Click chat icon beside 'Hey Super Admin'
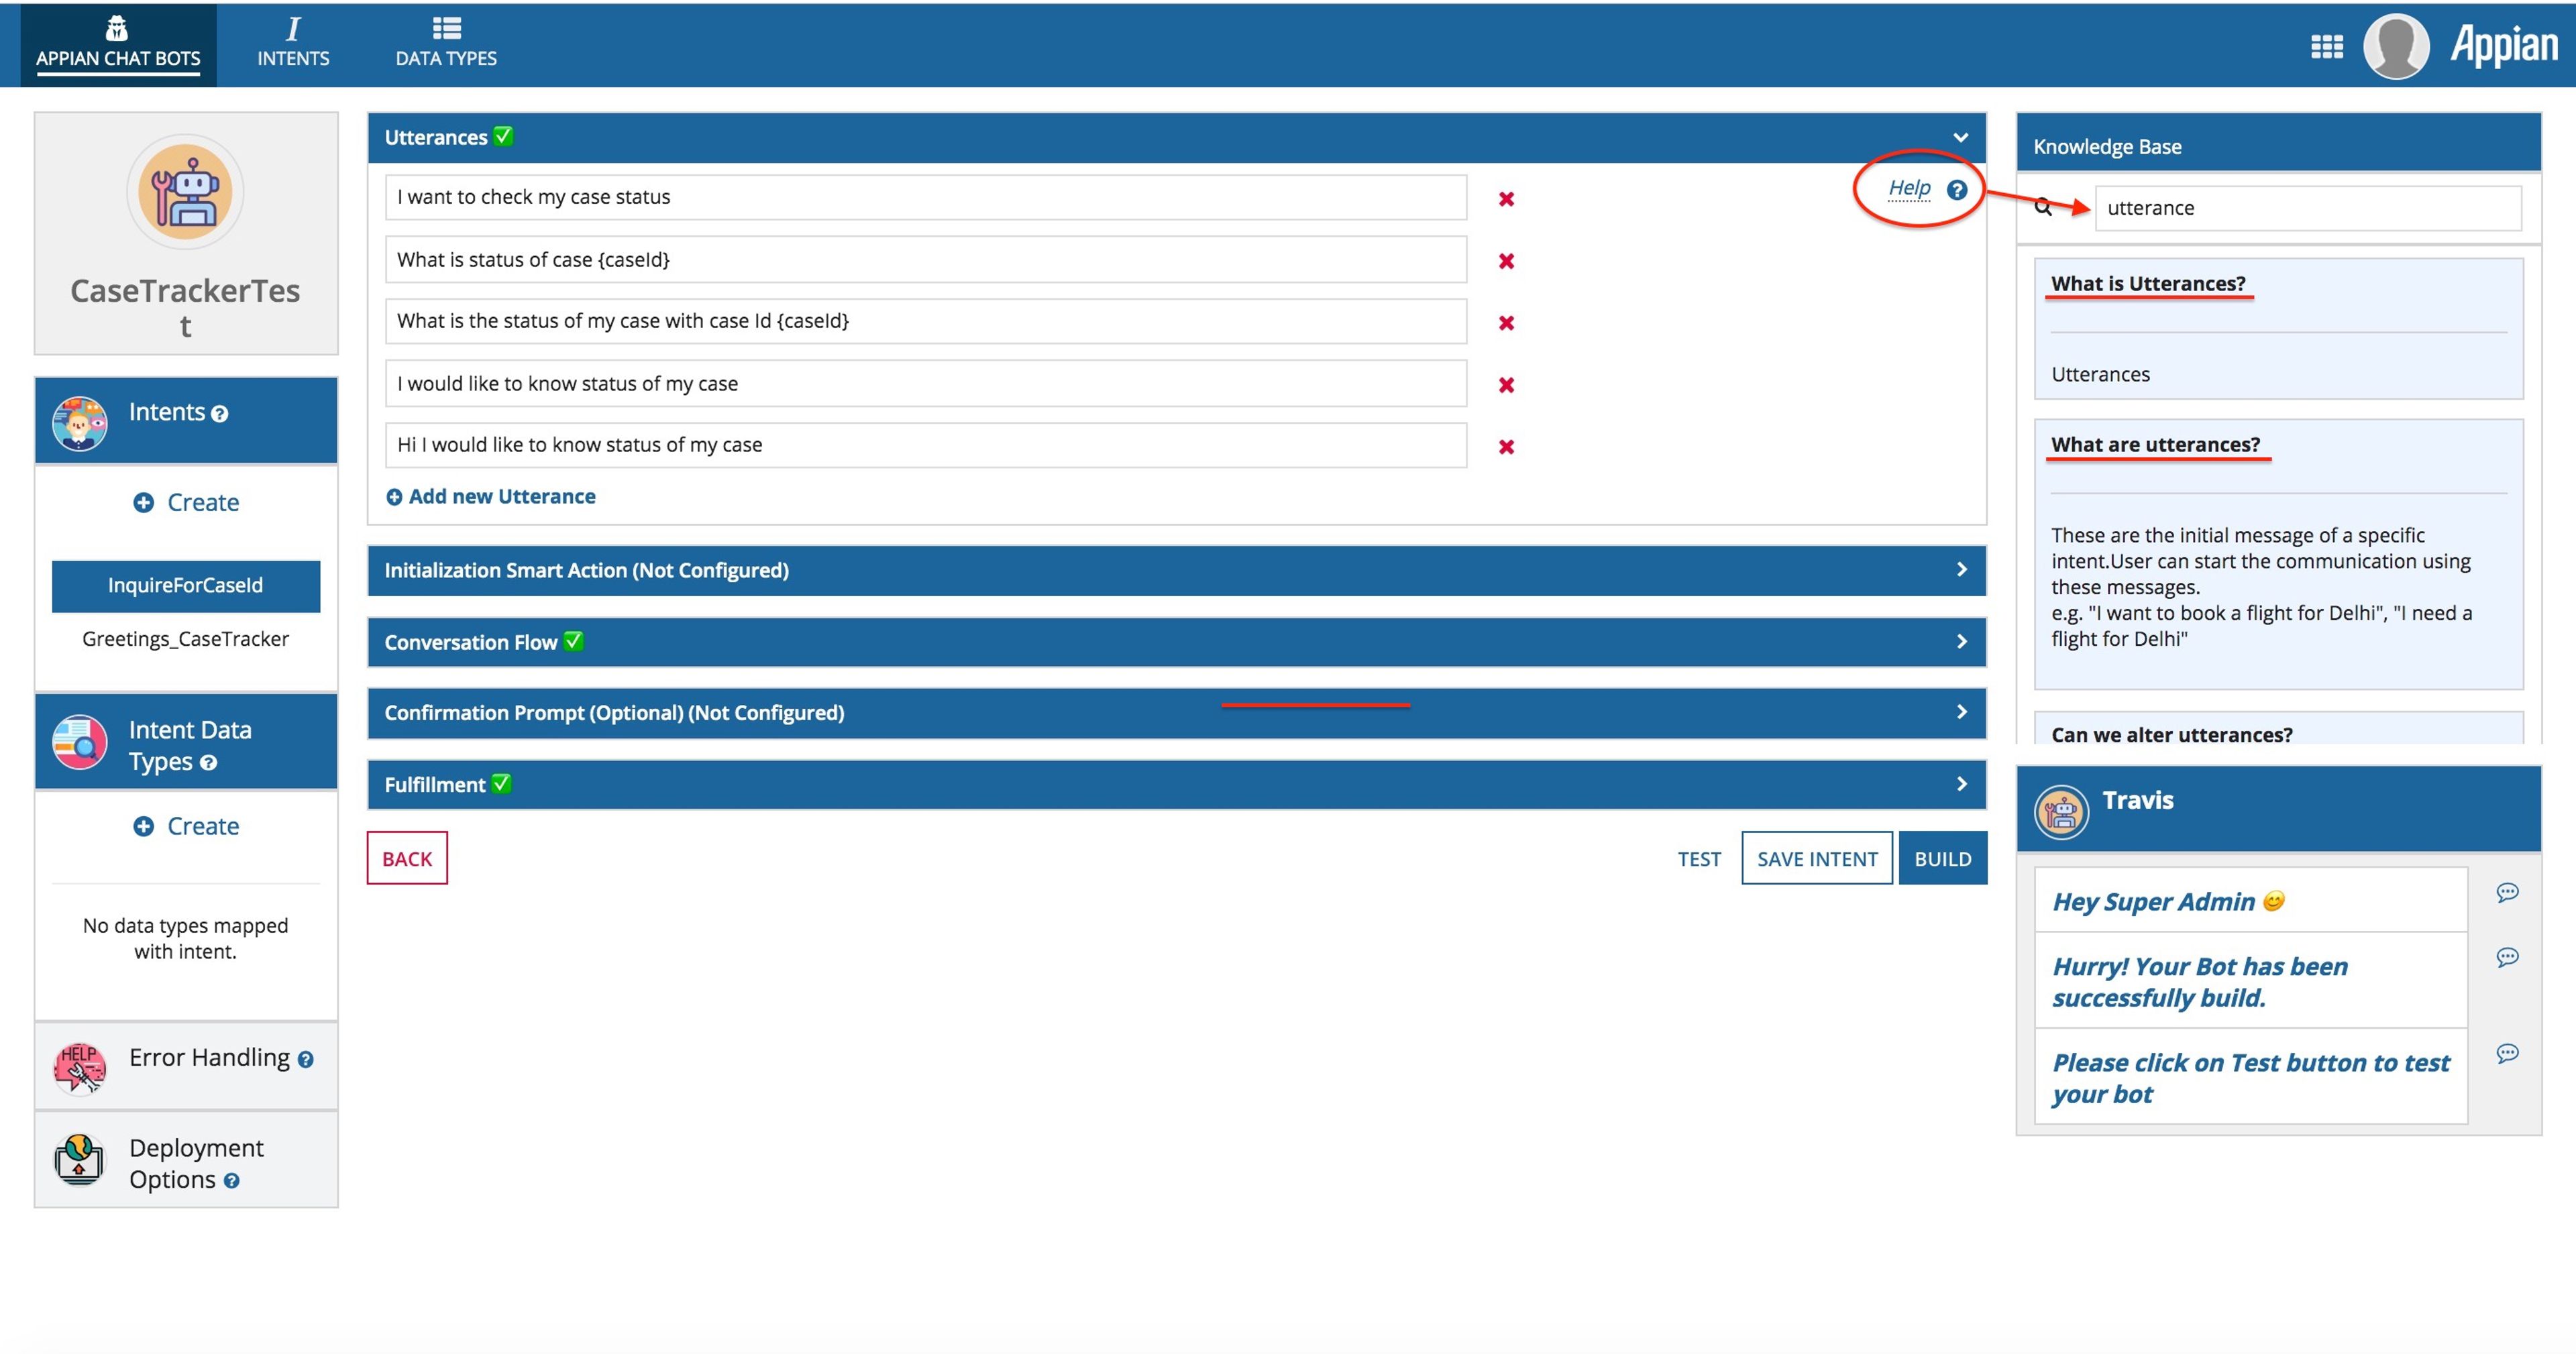2576x1354 pixels. (2507, 893)
